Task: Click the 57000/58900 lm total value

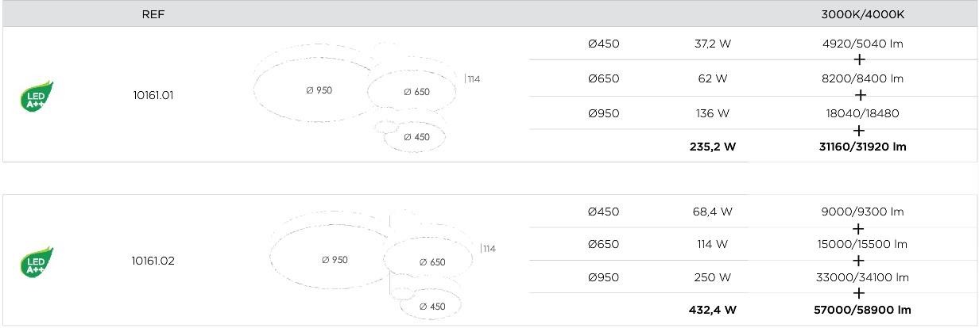Action: click(x=865, y=310)
